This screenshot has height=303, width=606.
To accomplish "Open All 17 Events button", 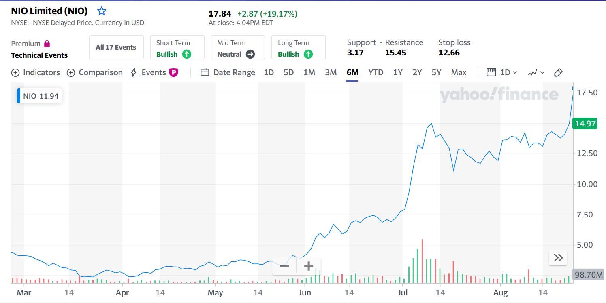I will [116, 47].
